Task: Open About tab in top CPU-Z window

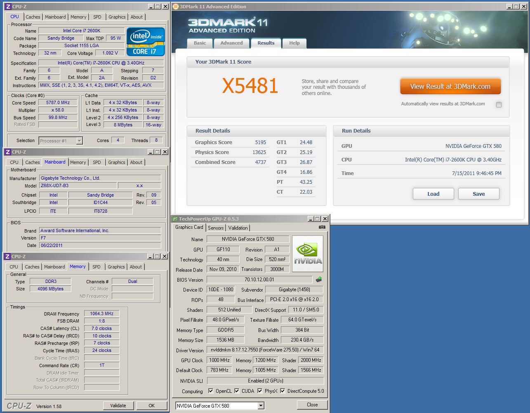Action: [x=137, y=17]
